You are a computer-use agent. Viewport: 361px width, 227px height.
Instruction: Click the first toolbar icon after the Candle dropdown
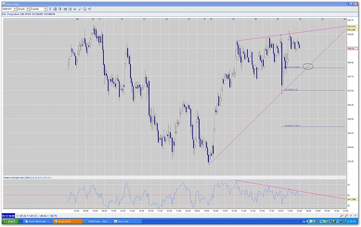(x=50, y=9)
